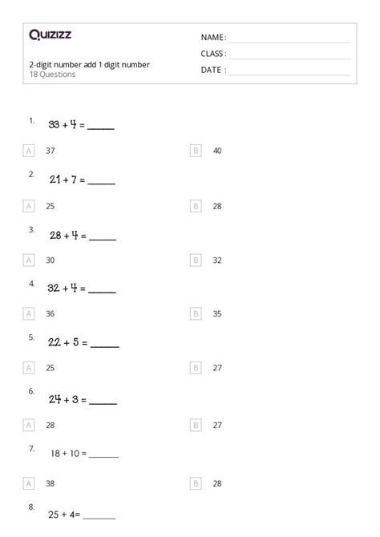
Task: Click the answer blank after 18 + 10
Action: click(103, 454)
